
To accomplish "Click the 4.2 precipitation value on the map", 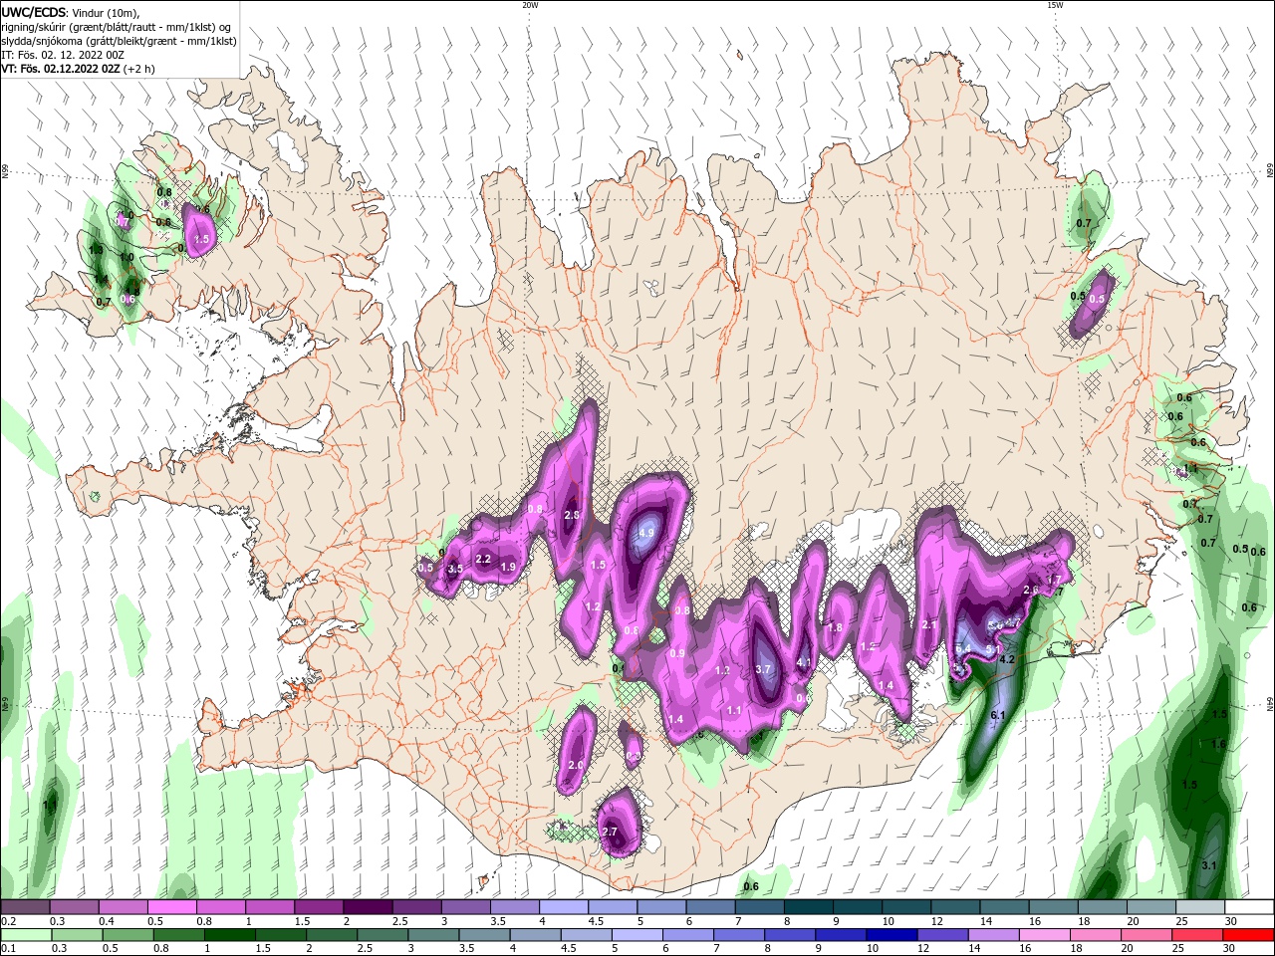I will point(1006,659).
